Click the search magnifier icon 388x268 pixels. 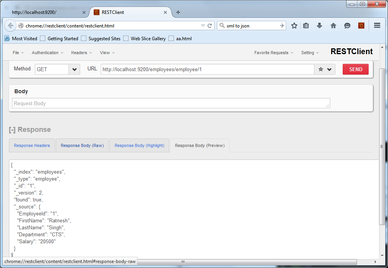click(x=222, y=26)
